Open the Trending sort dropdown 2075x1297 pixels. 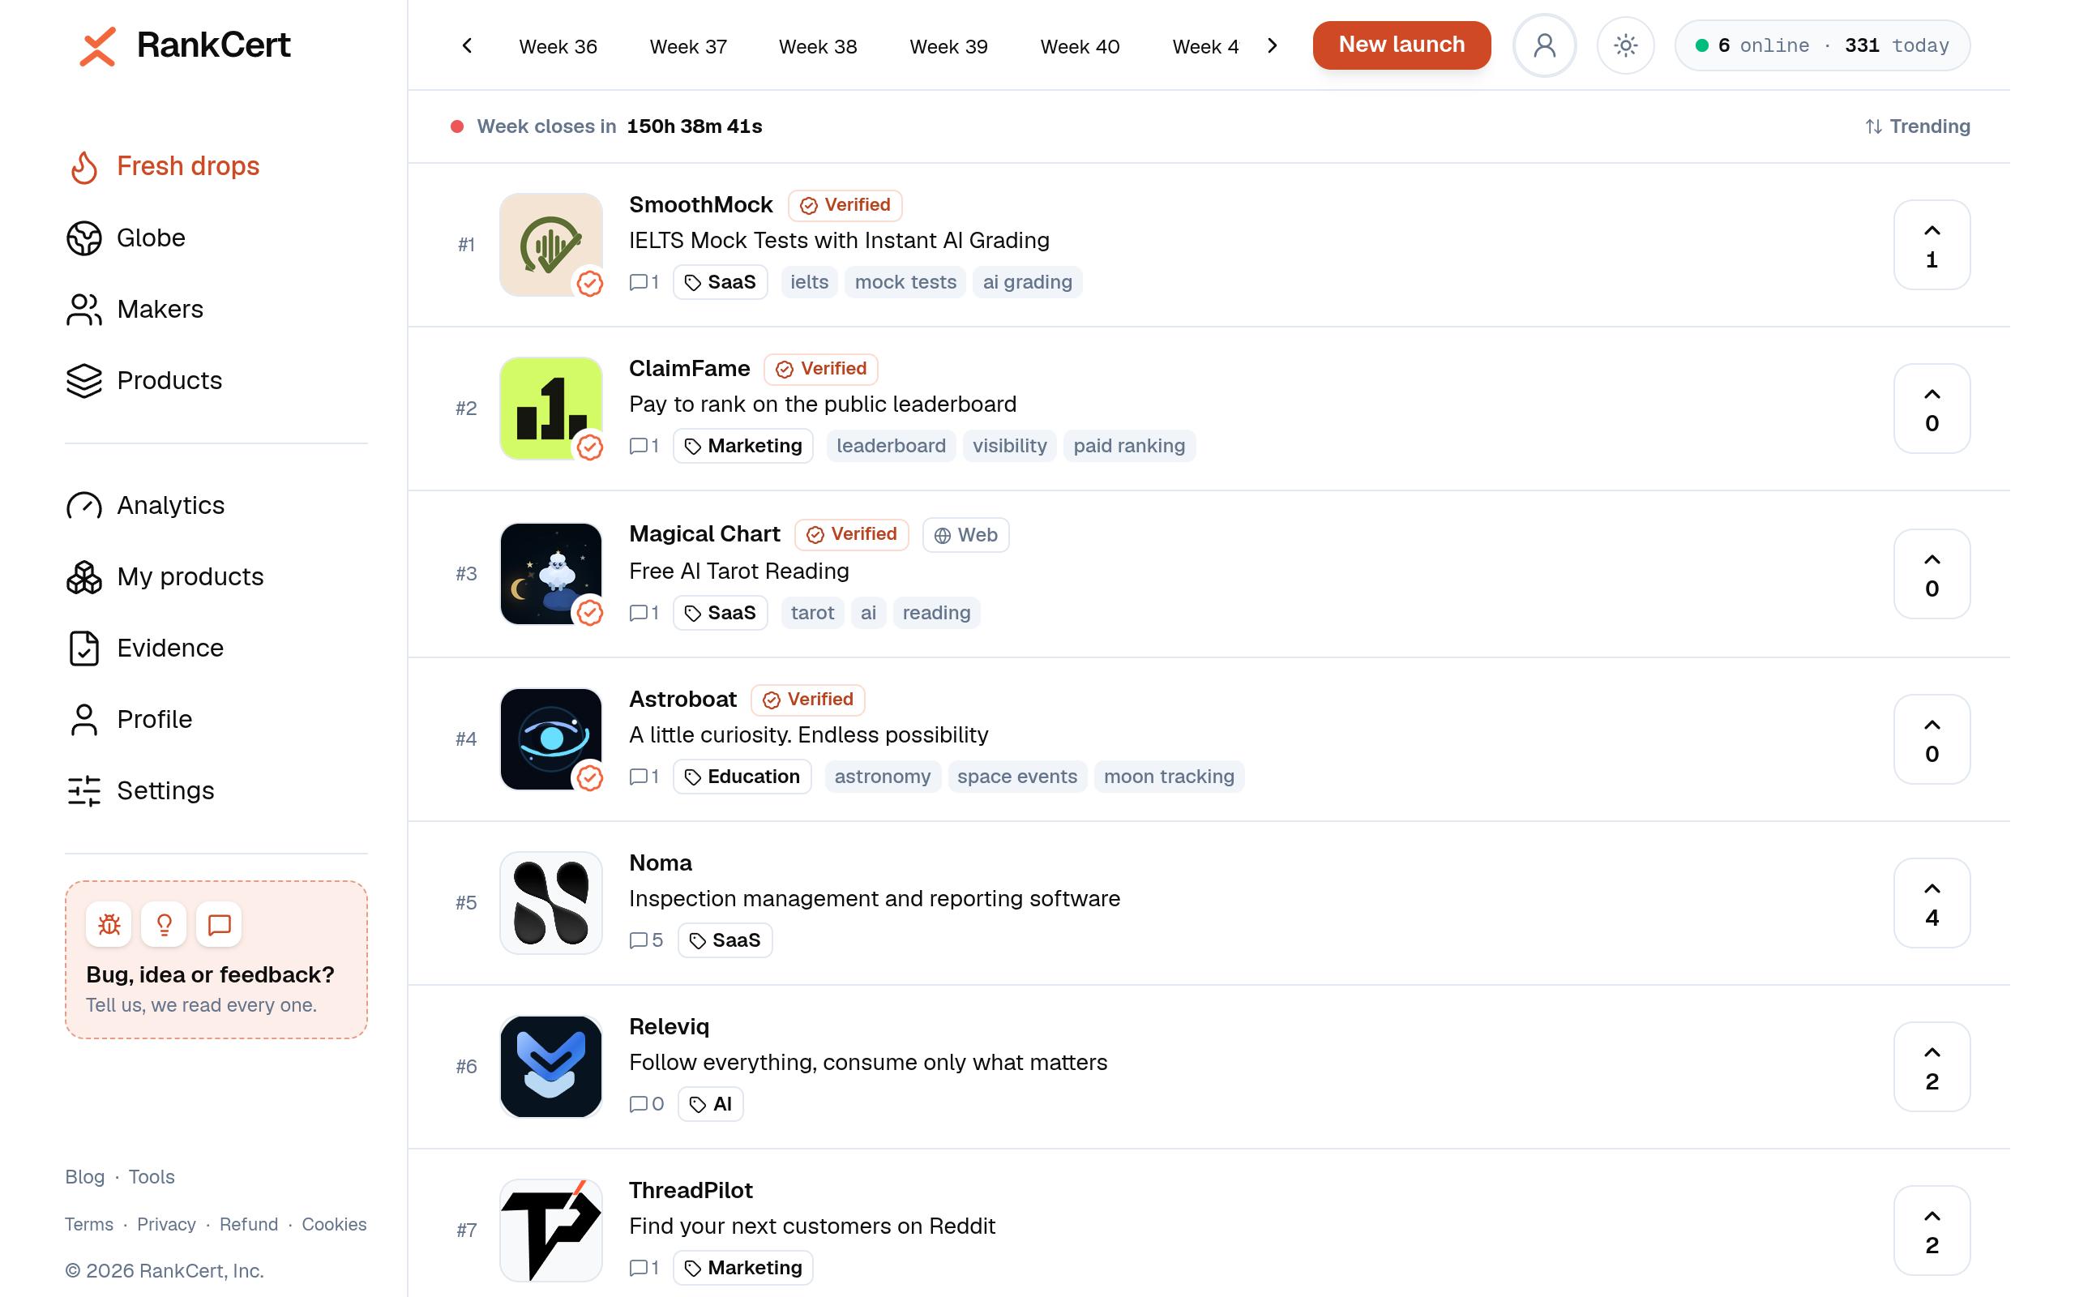click(x=1918, y=126)
